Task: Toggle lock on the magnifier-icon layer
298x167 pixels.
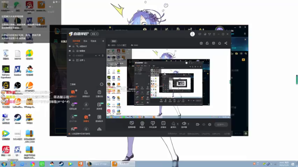Action: pos(73,46)
